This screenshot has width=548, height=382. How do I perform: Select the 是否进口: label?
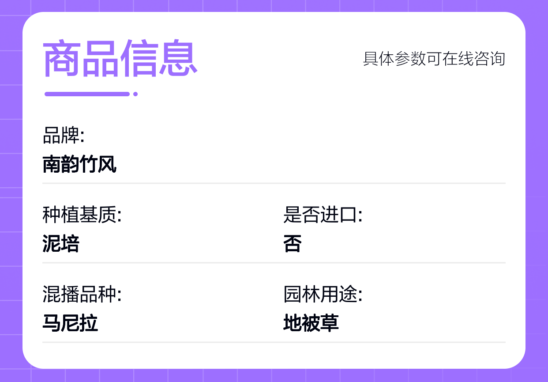pos(323,215)
